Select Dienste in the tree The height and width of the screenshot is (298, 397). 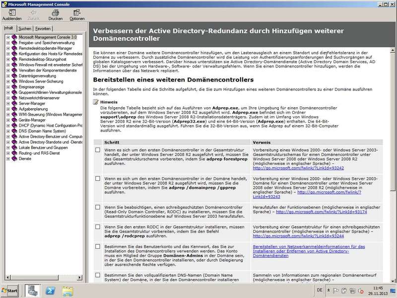tap(25, 158)
